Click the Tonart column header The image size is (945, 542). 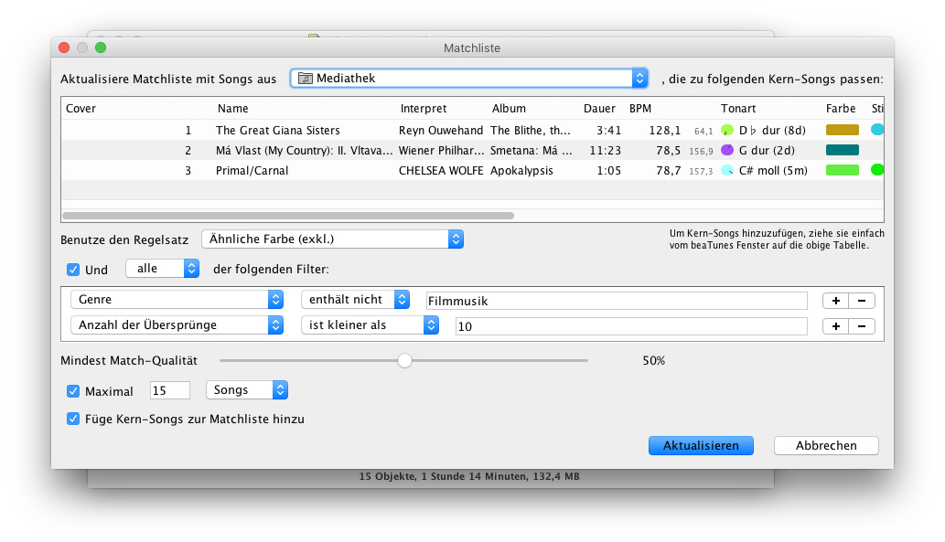(737, 109)
